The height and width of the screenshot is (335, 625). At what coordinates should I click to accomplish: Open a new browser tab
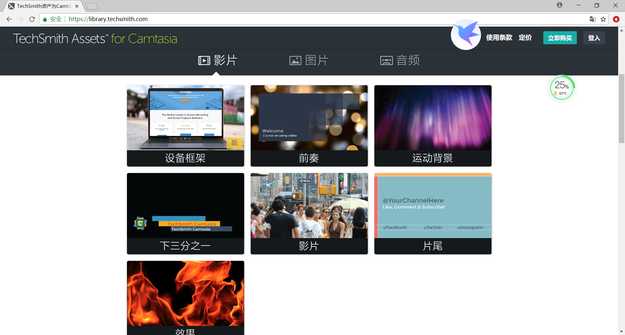tap(92, 6)
